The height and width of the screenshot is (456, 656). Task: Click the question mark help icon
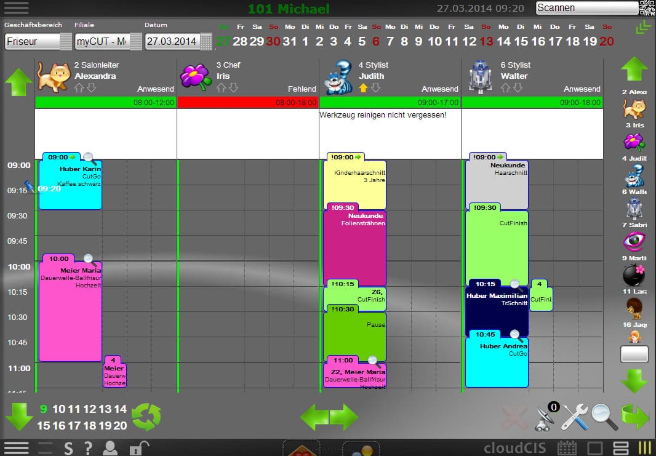pyautogui.click(x=88, y=448)
